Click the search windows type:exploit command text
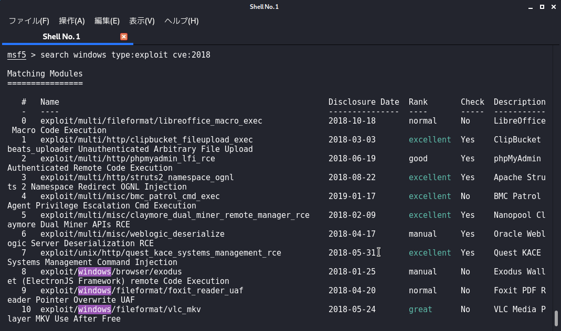 point(125,55)
